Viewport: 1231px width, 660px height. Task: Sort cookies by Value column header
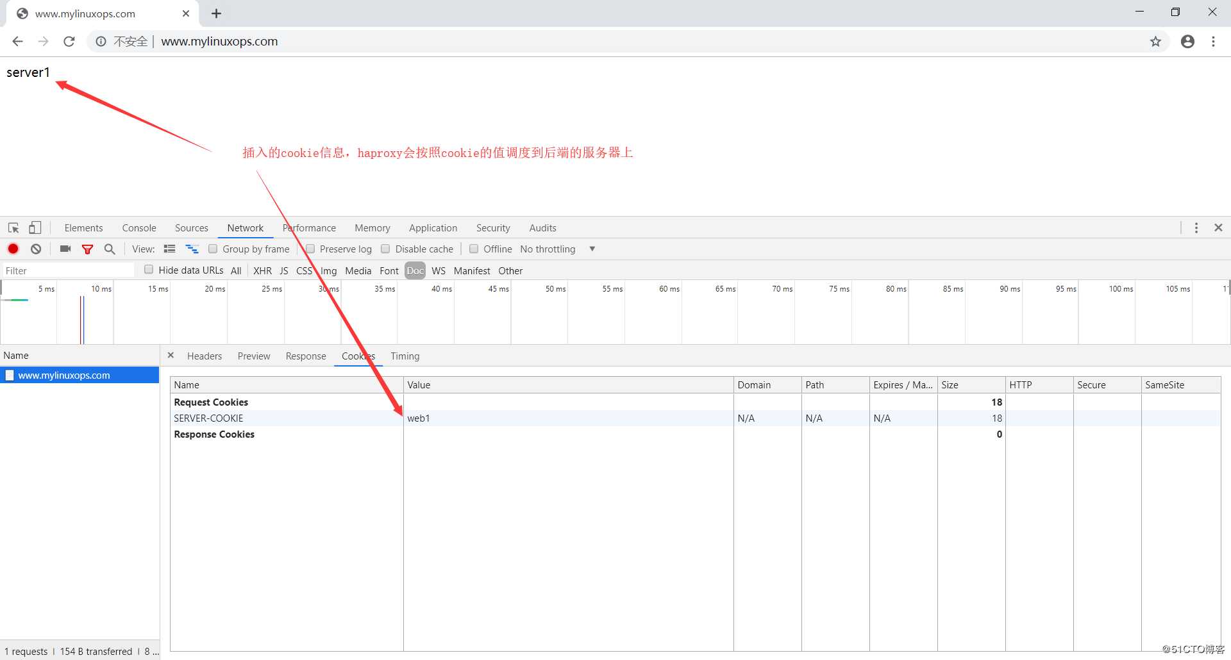pyautogui.click(x=569, y=385)
